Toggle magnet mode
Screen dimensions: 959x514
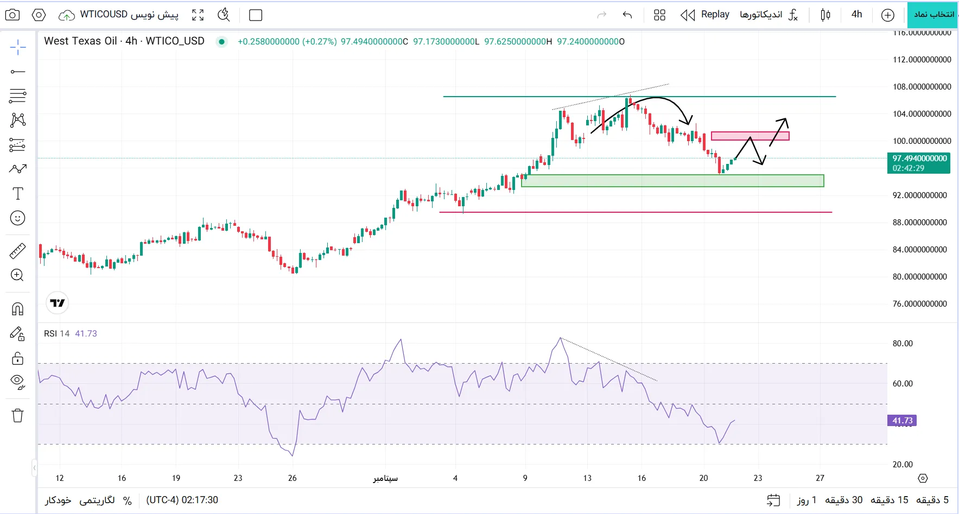[18, 309]
